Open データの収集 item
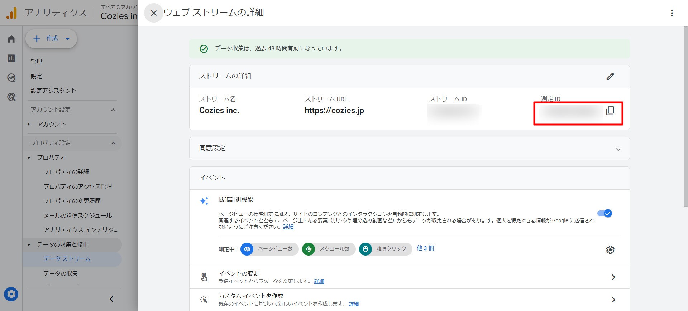 coord(61,273)
